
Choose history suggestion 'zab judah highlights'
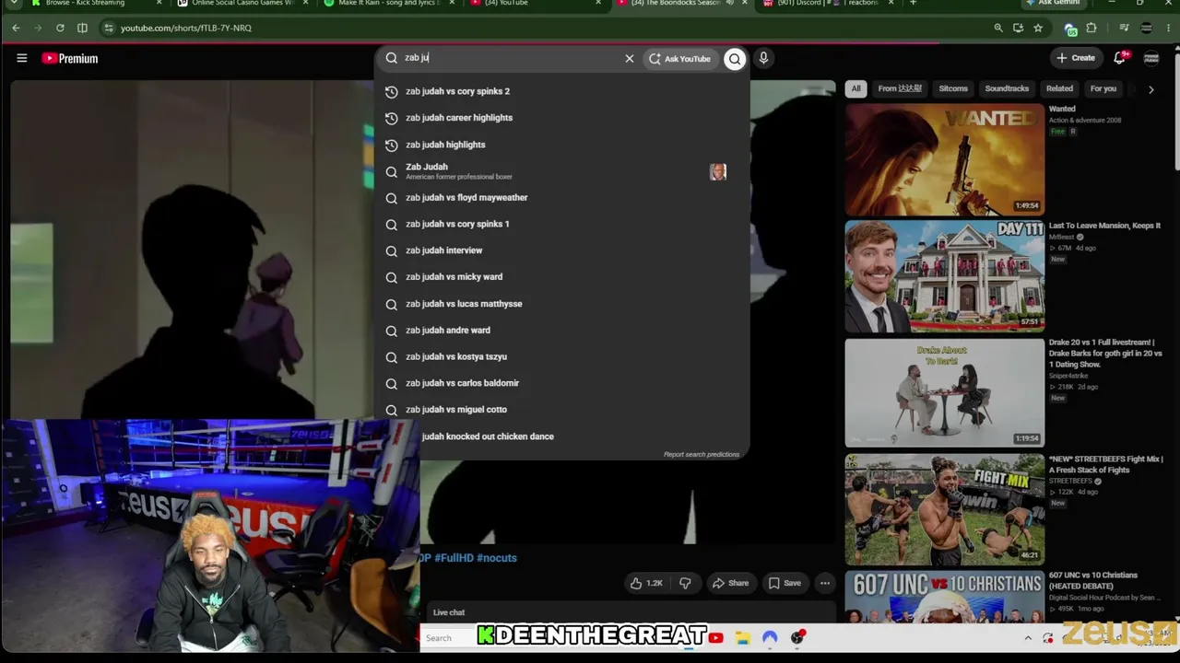click(x=561, y=145)
